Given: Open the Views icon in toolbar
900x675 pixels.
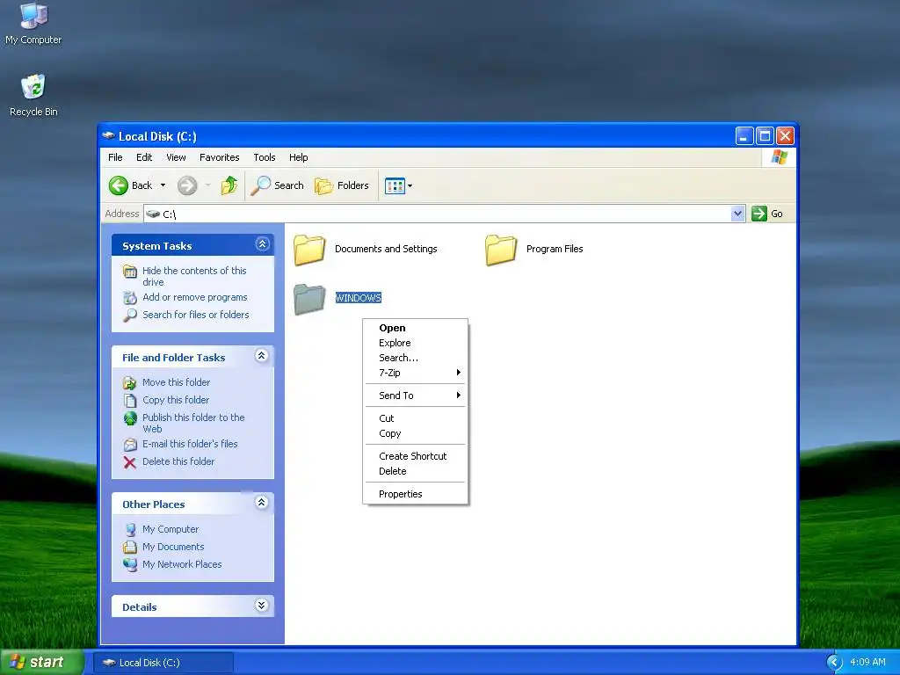Looking at the screenshot, I should tap(395, 186).
